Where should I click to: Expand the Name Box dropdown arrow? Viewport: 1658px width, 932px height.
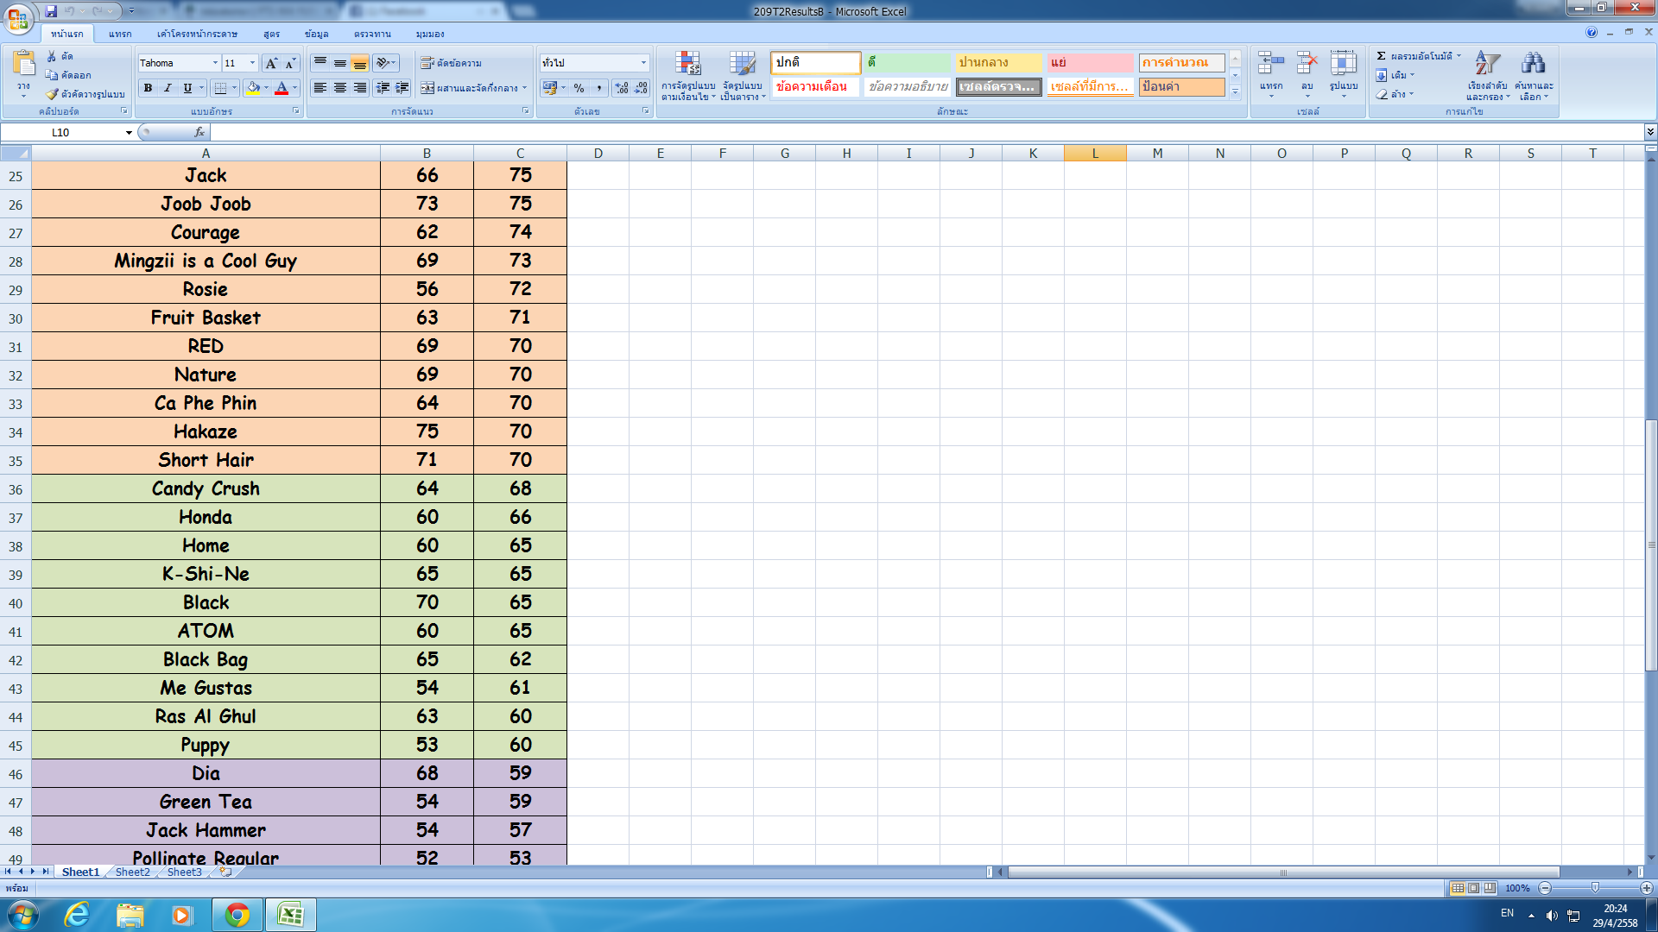[129, 133]
